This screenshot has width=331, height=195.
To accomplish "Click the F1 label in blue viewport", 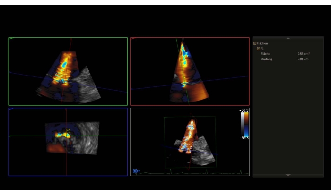I will 69,131.
